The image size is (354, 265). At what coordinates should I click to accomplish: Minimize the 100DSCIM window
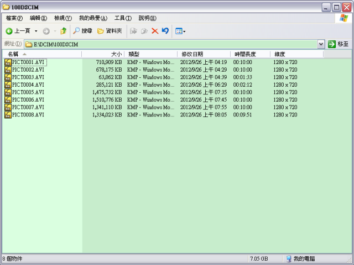326,7
